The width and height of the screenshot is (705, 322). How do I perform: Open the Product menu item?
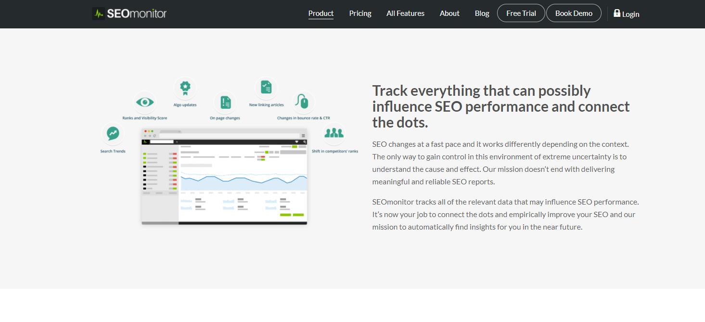pyautogui.click(x=321, y=13)
